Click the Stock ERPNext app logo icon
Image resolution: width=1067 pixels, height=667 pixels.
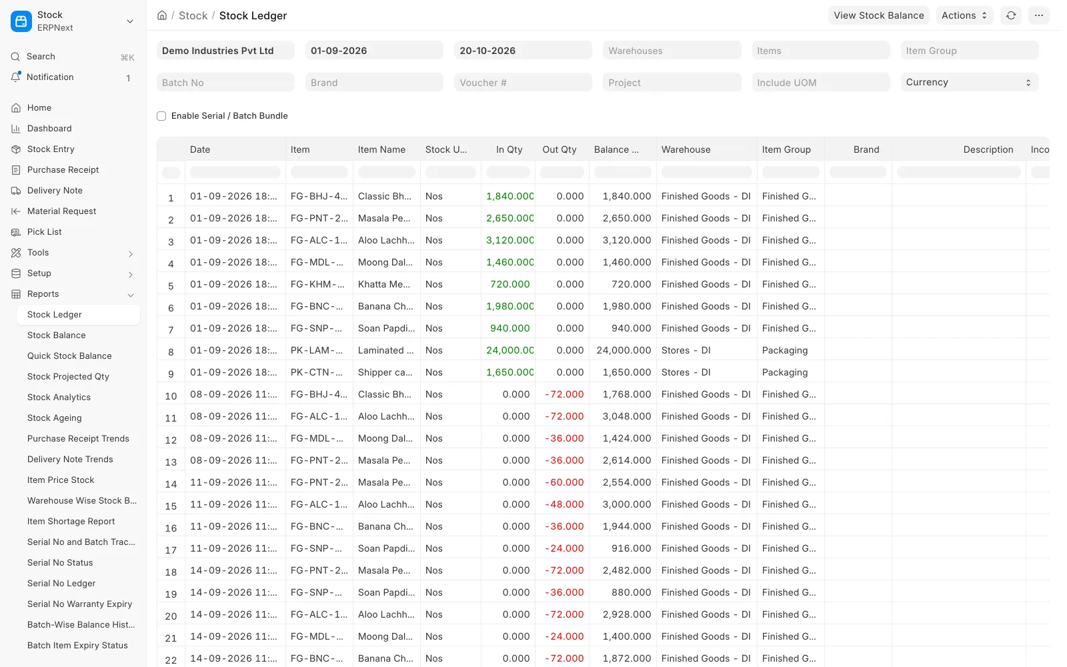tap(21, 21)
